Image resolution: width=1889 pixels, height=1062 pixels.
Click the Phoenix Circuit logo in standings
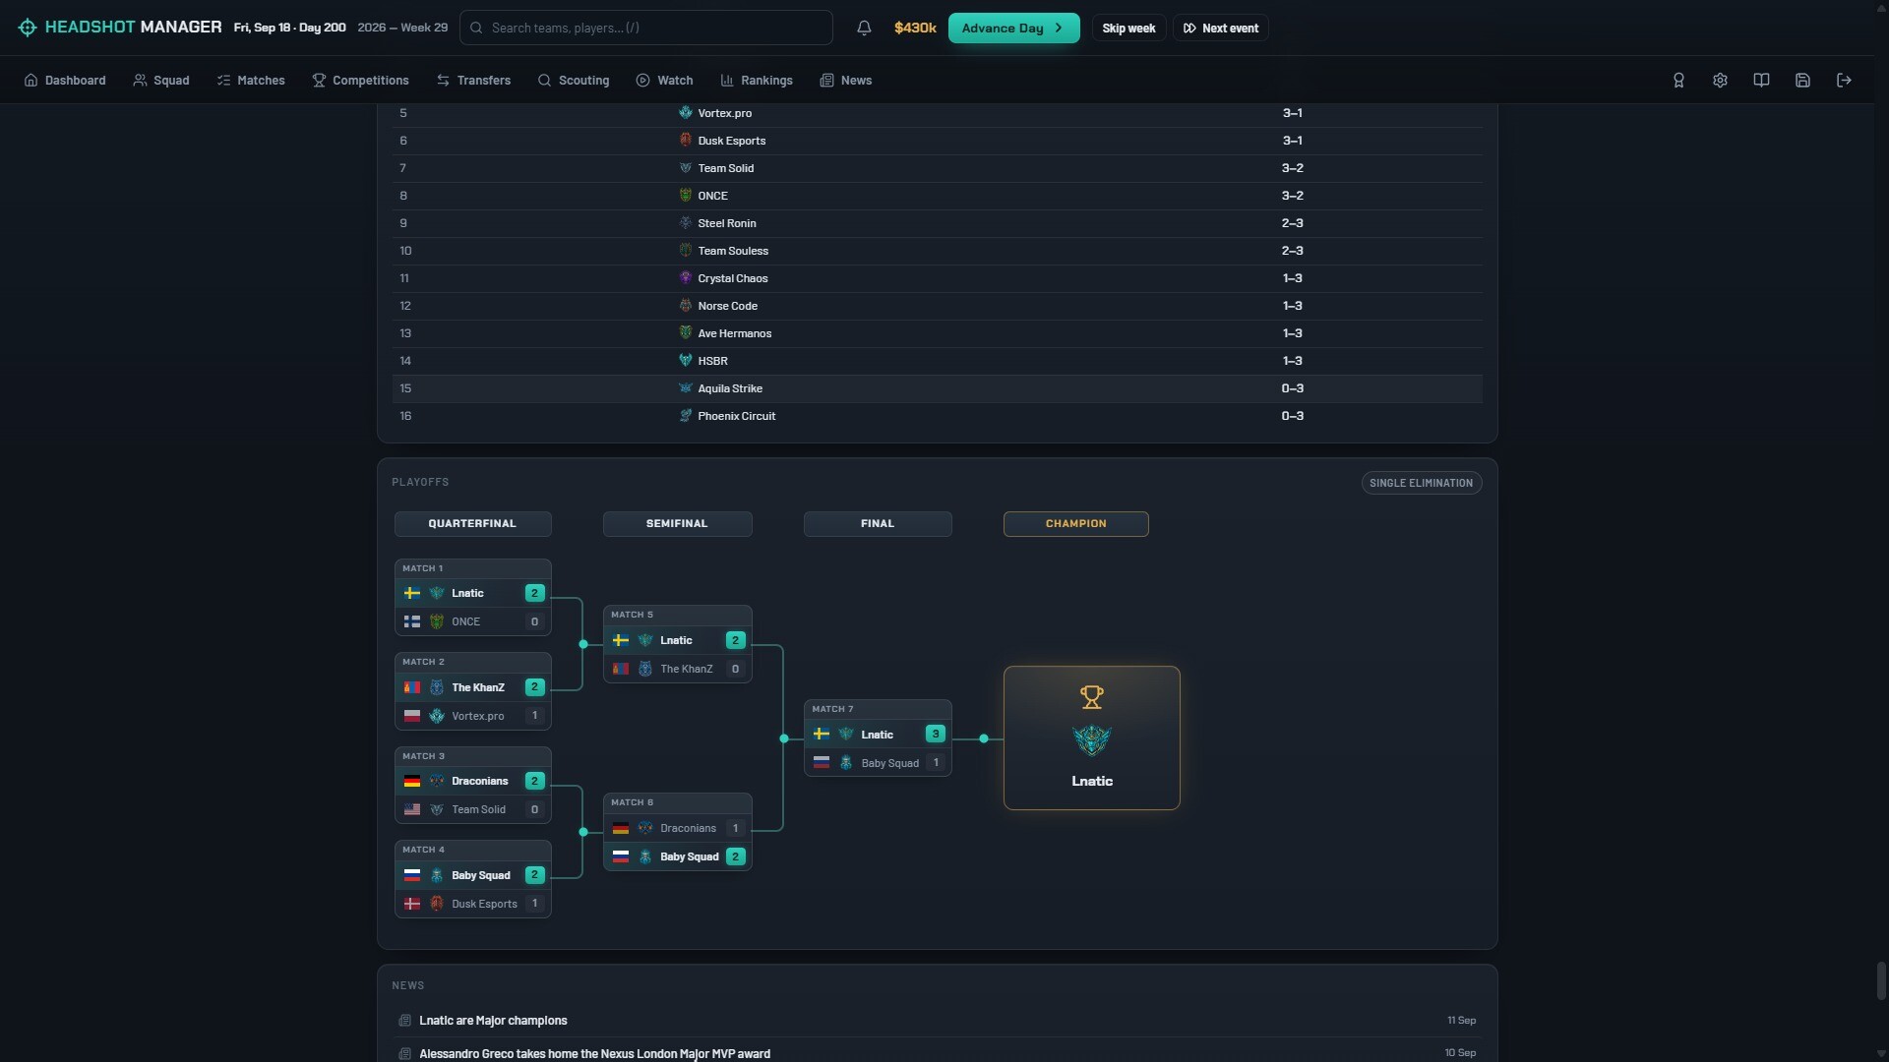coord(686,416)
